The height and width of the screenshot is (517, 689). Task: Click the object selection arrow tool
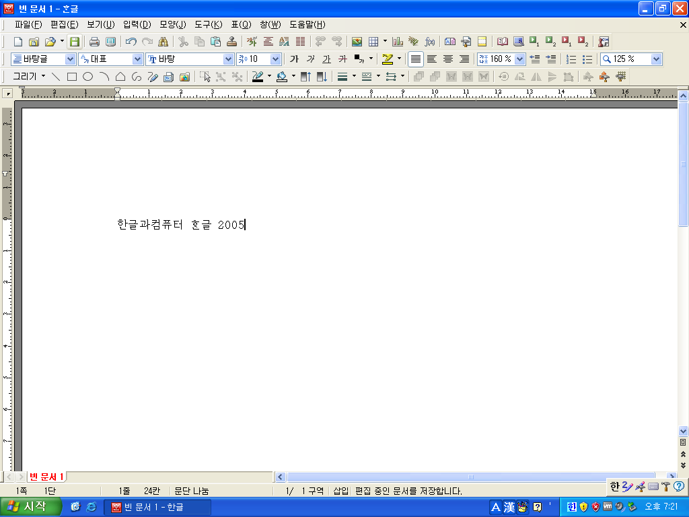205,77
